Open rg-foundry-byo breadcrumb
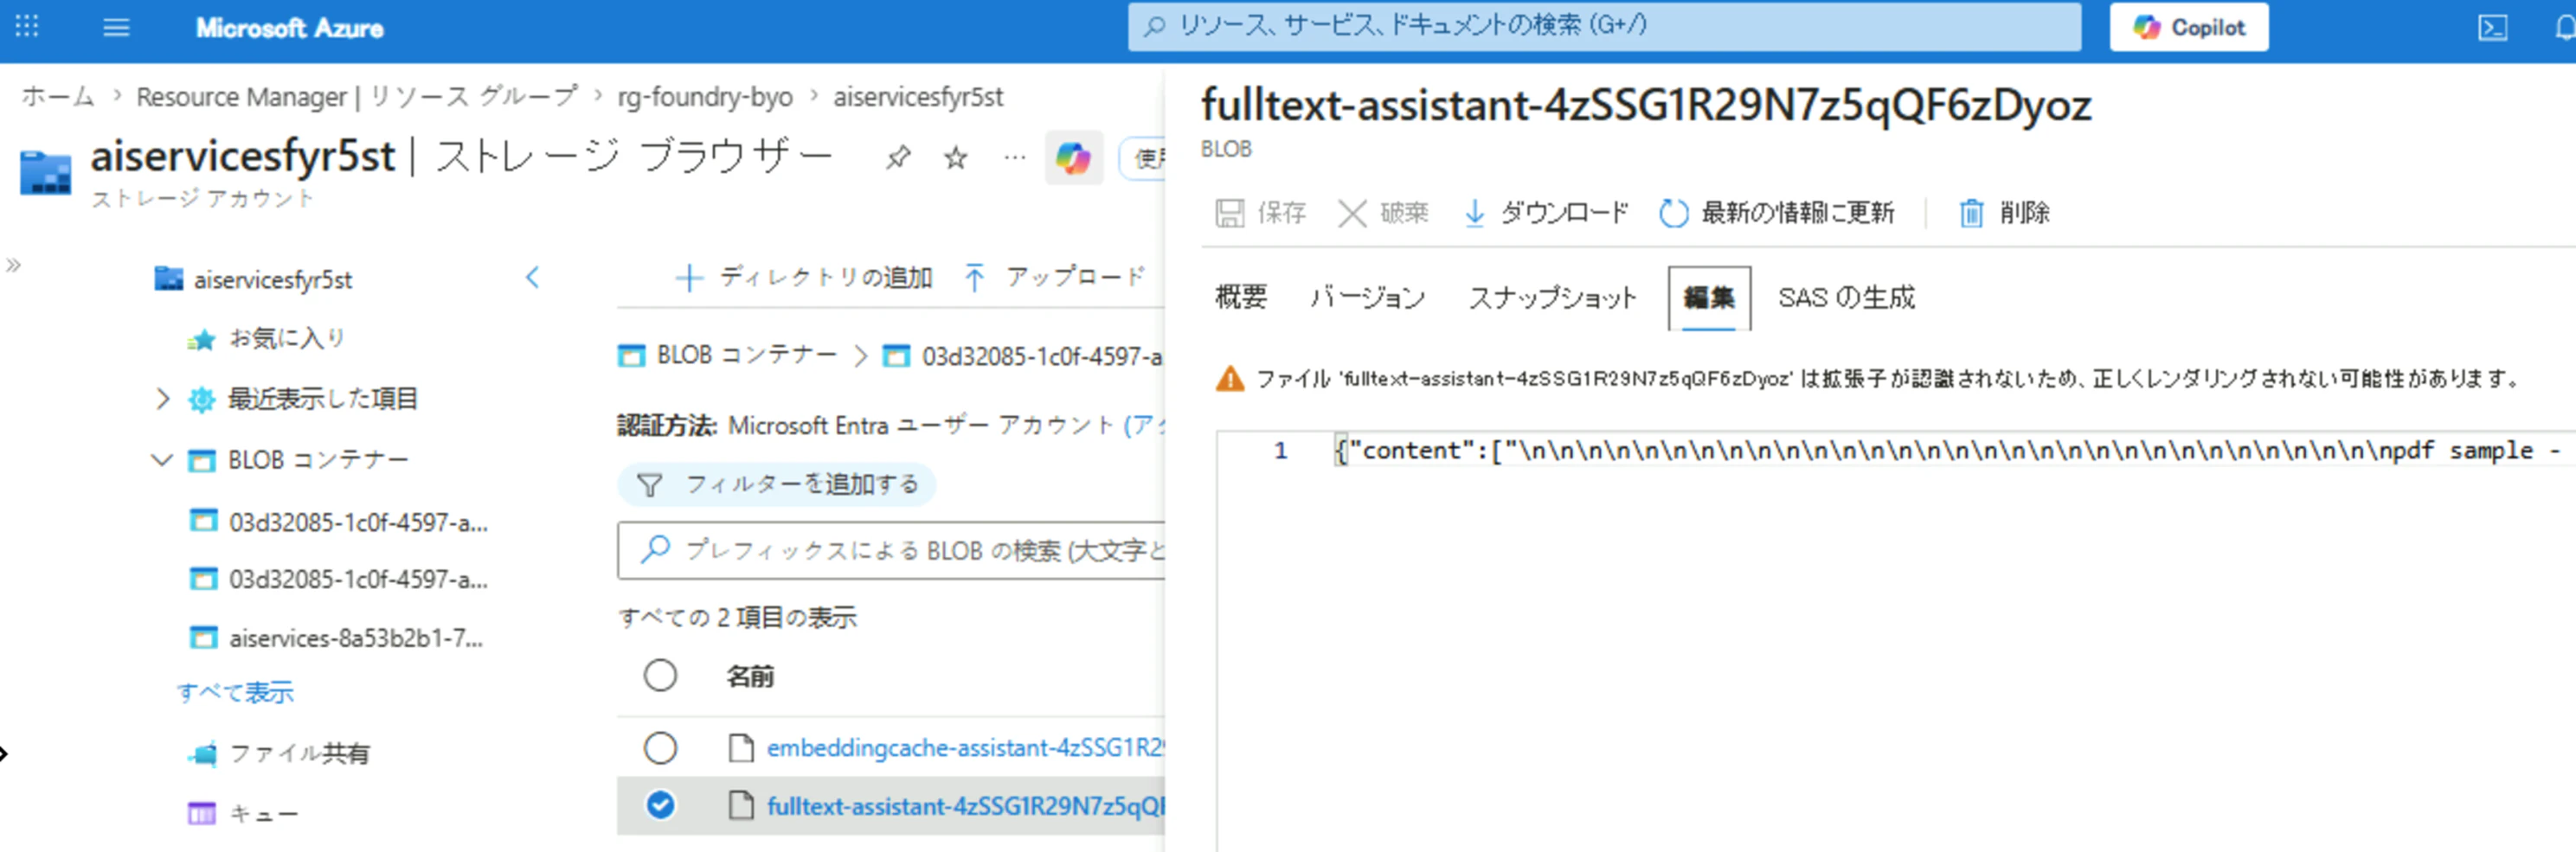The height and width of the screenshot is (852, 2576). (705, 96)
